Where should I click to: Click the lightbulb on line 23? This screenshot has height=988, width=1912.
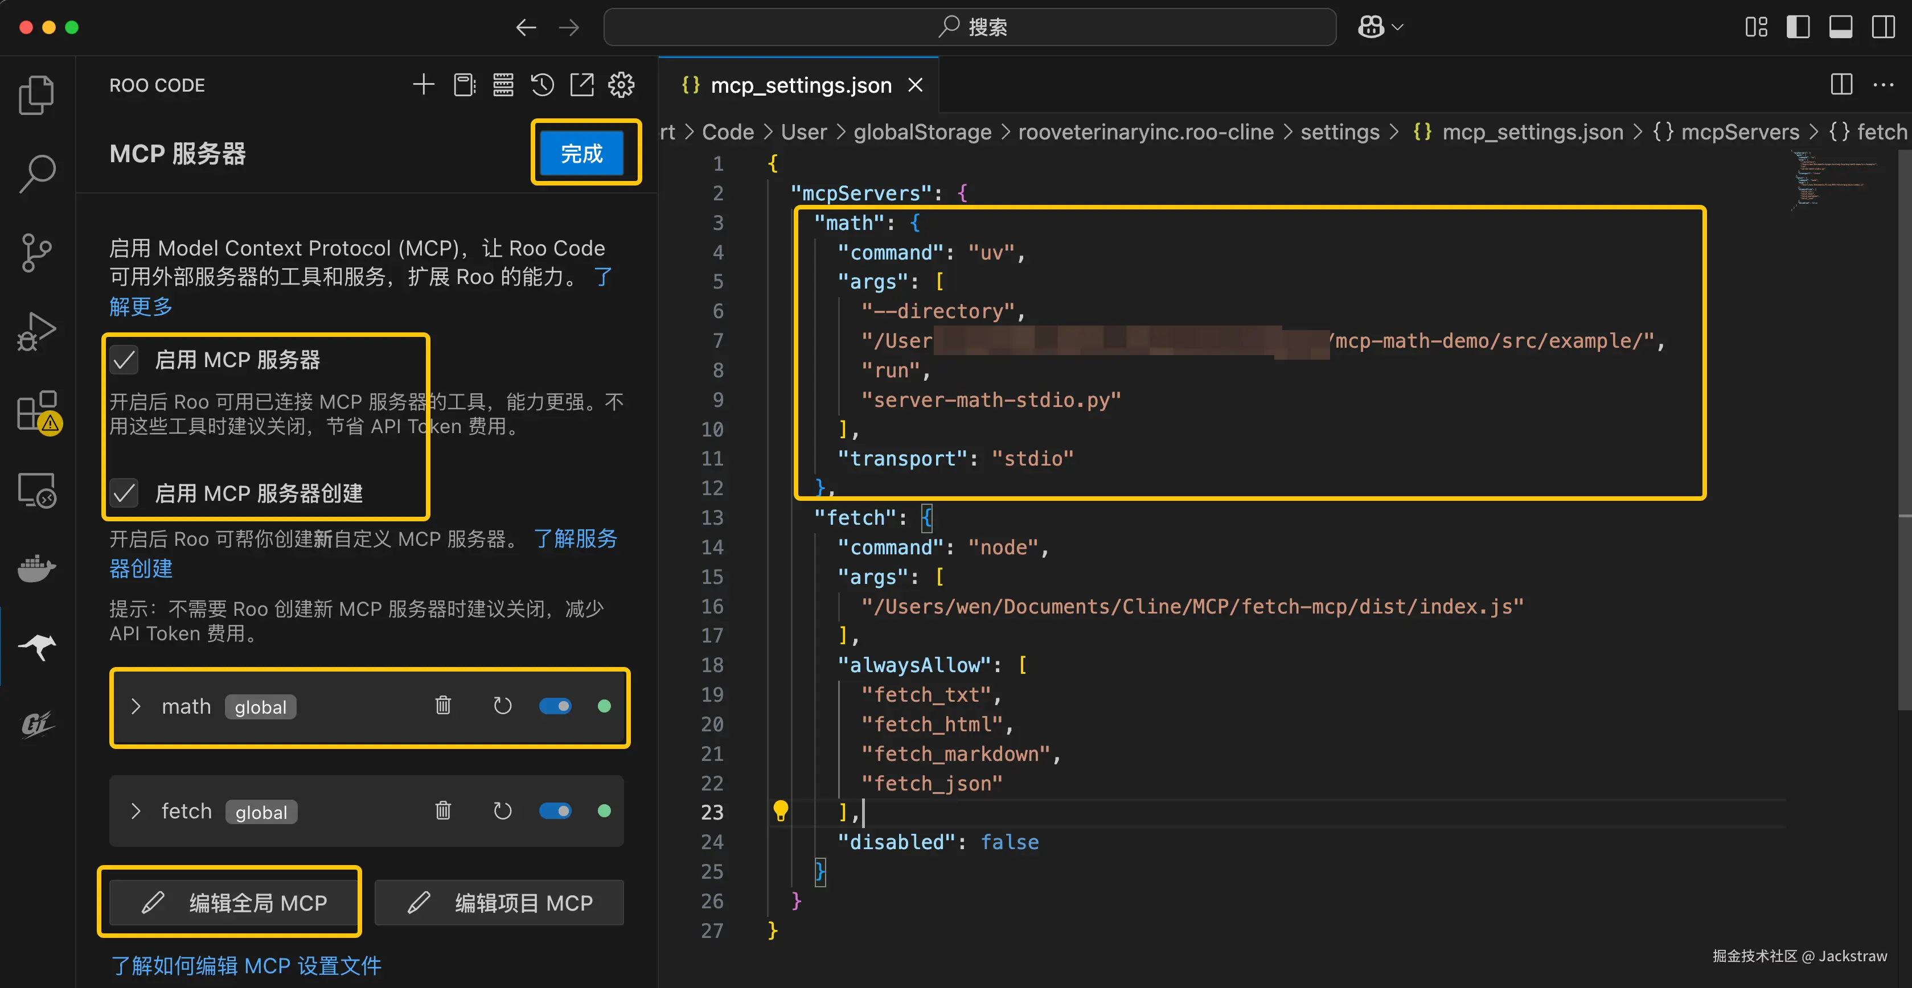click(780, 811)
